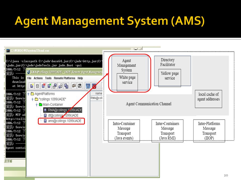
Task: Click the Yellow page service box
Action: pos(170,78)
